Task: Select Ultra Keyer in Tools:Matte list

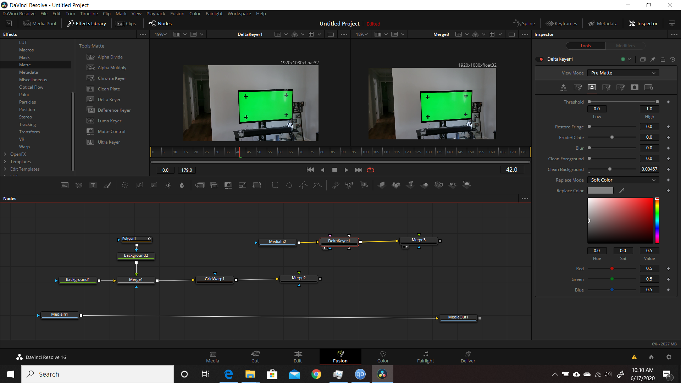Action: (x=109, y=142)
